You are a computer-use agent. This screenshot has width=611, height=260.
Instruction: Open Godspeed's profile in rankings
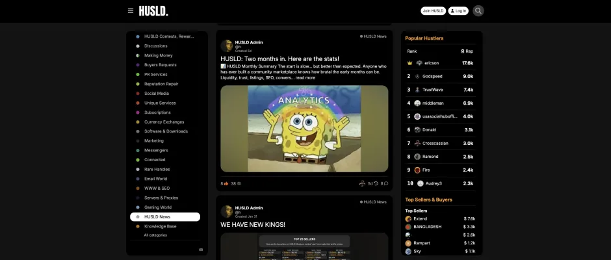(x=432, y=76)
